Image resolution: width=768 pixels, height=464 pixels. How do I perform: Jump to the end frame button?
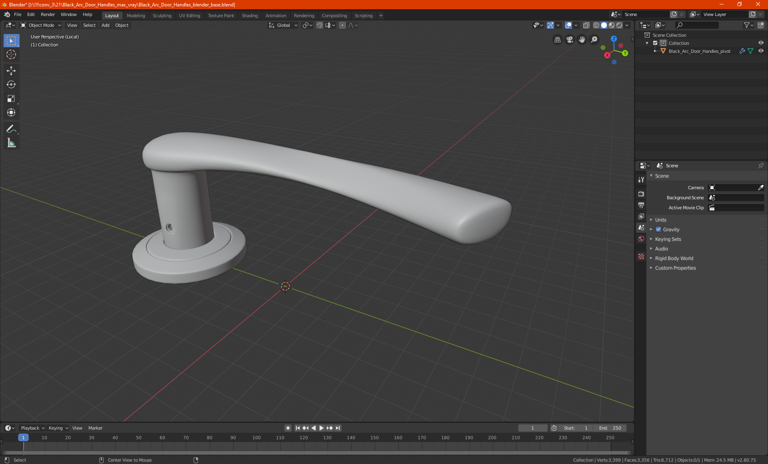(x=338, y=428)
